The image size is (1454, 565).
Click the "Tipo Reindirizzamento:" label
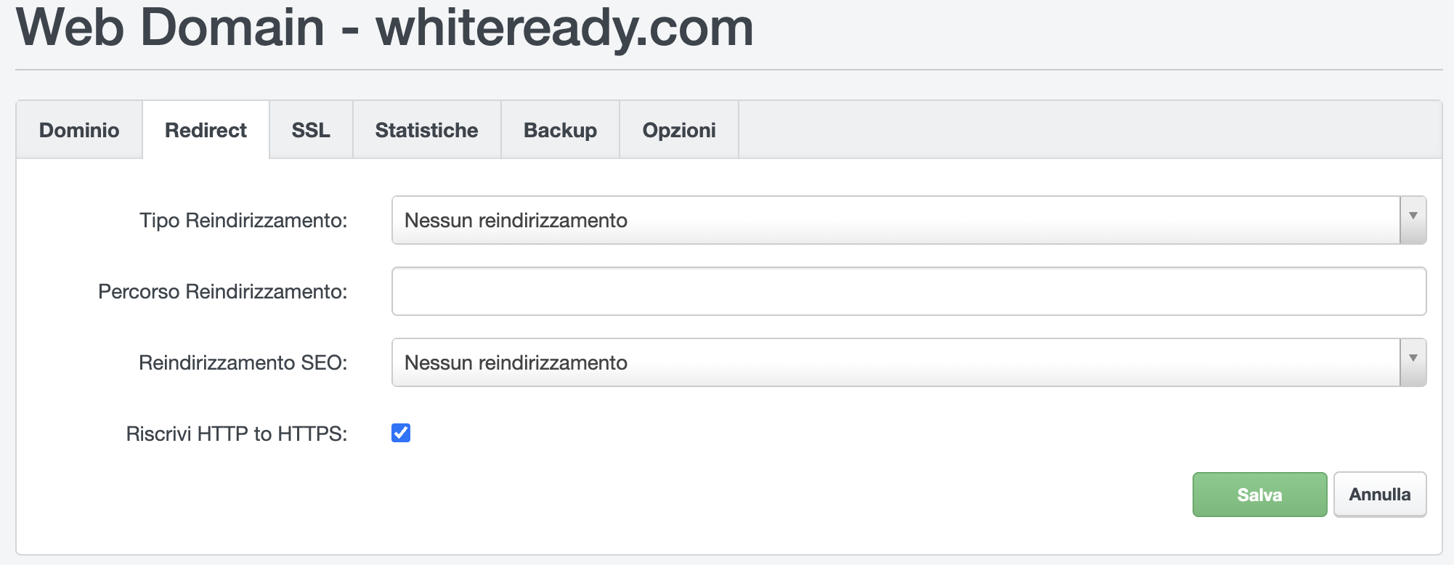tap(243, 220)
